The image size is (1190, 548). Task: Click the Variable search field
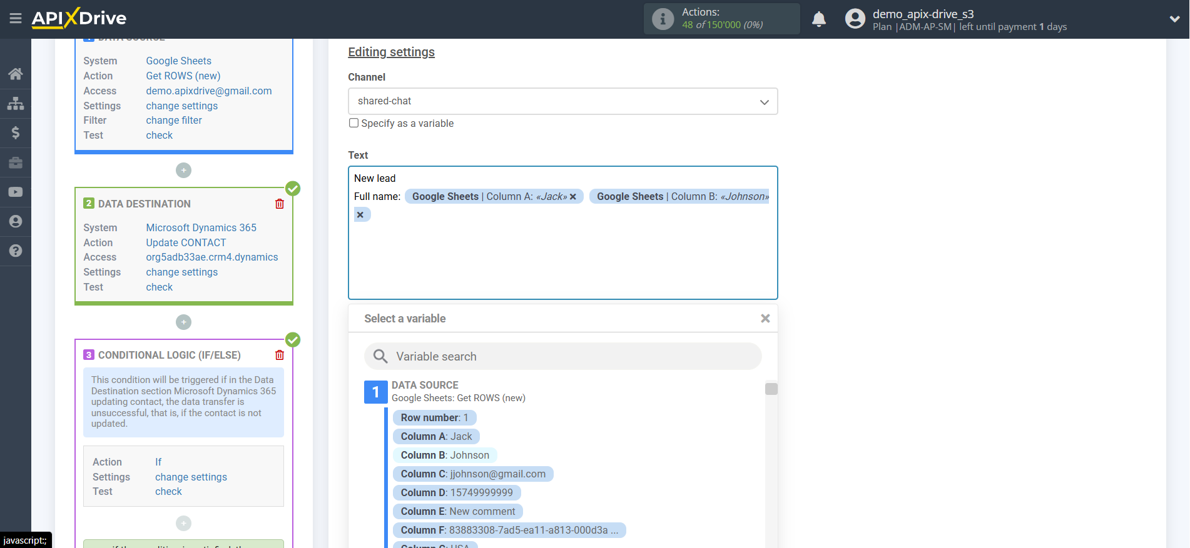pos(562,356)
